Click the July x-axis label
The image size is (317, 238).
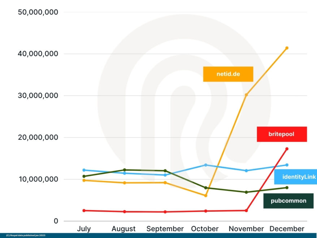point(84,229)
